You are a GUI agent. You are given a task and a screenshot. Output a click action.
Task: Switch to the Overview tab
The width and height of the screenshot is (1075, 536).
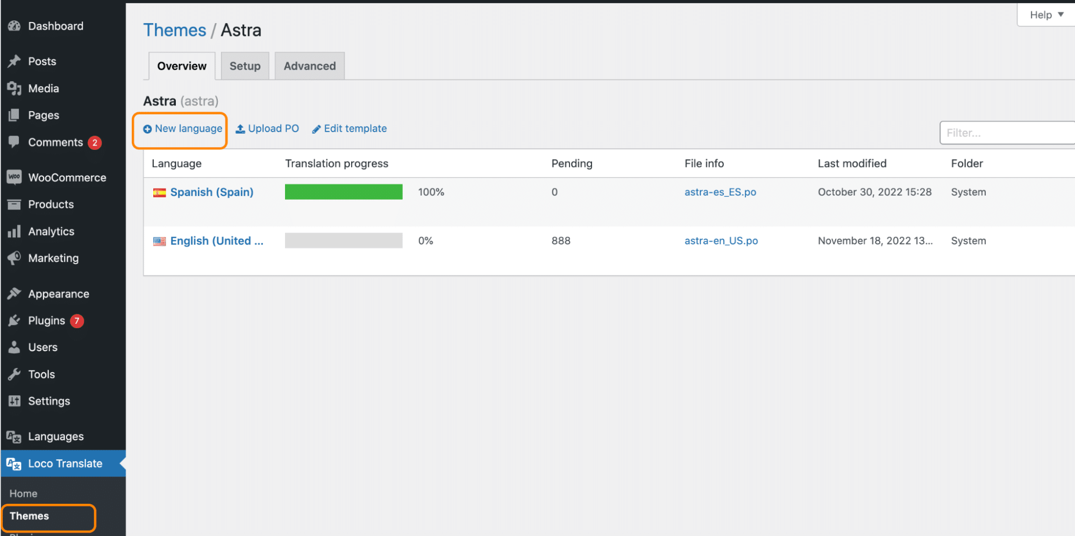point(182,66)
